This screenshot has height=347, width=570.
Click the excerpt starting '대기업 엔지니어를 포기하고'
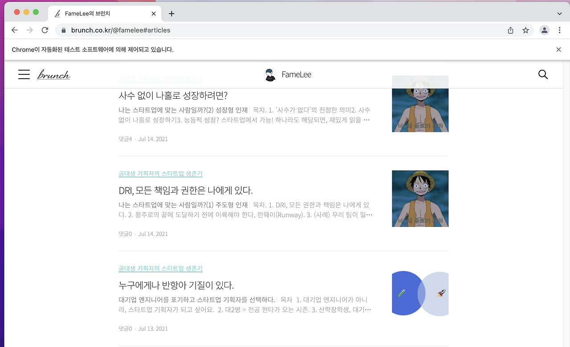click(x=245, y=304)
